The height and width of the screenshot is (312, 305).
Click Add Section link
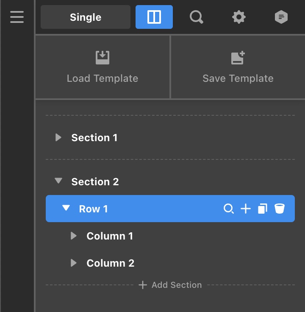coord(170,285)
